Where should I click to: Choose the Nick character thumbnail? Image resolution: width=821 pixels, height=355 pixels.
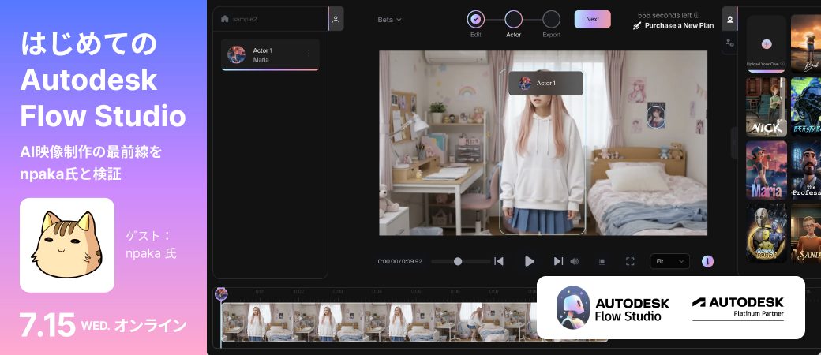pyautogui.click(x=766, y=106)
